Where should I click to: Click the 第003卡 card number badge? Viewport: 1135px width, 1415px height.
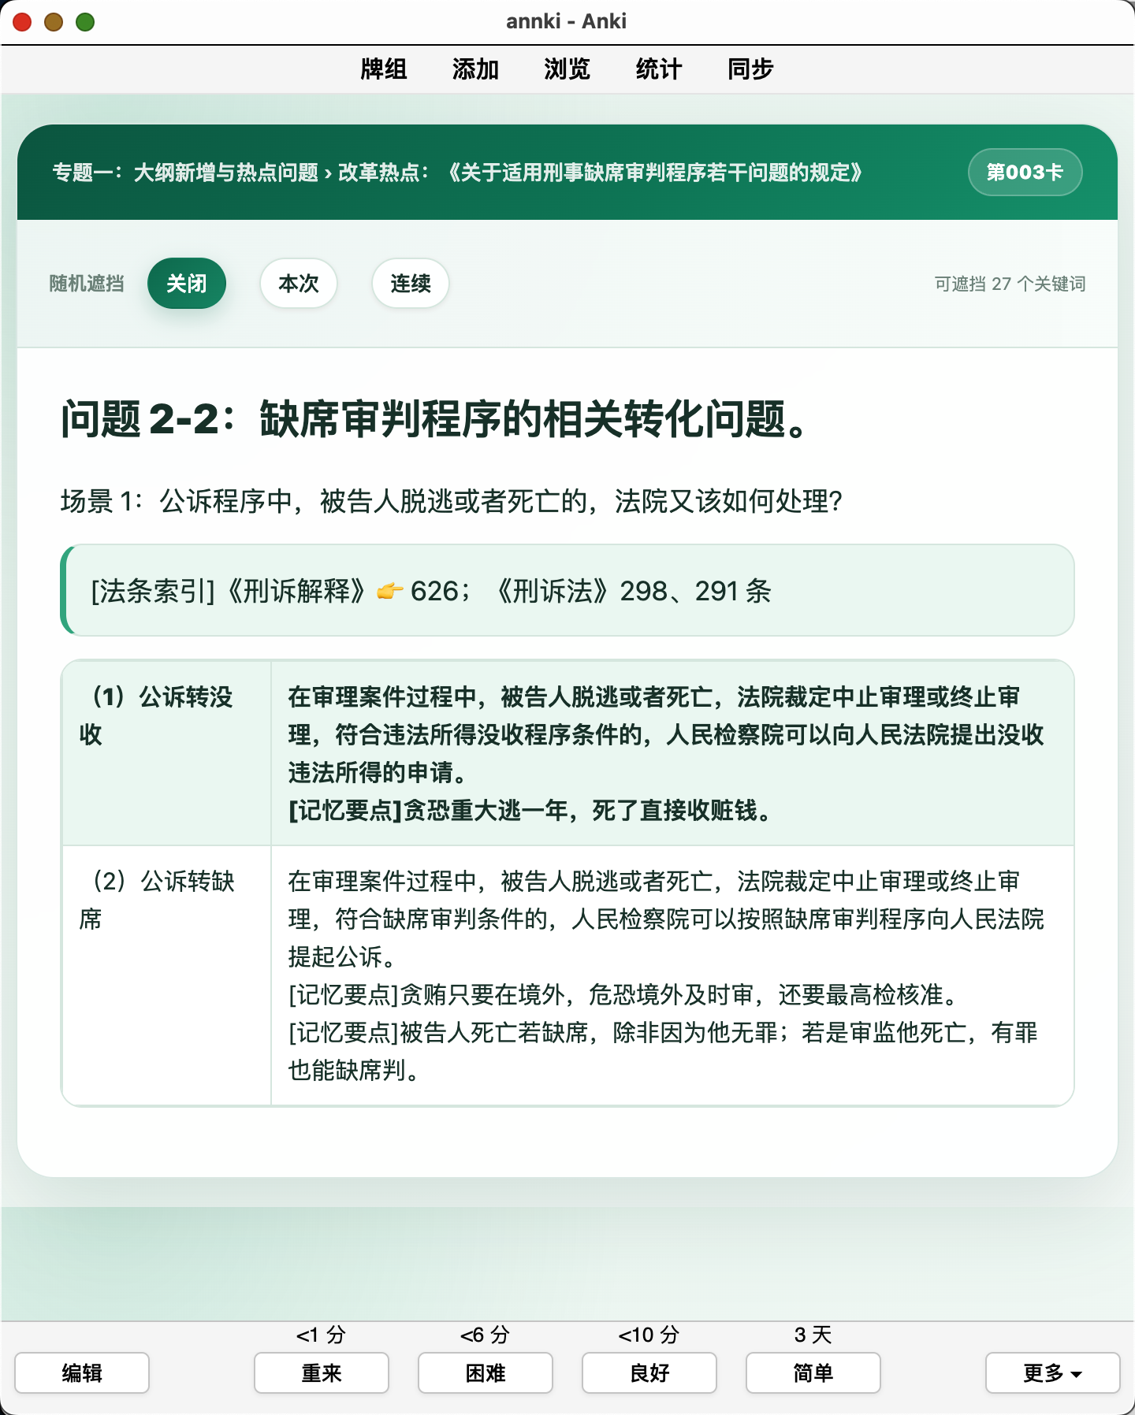point(1025,172)
